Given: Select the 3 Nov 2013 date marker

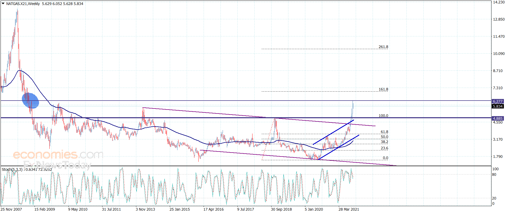Looking at the screenshot, I should (145, 209).
